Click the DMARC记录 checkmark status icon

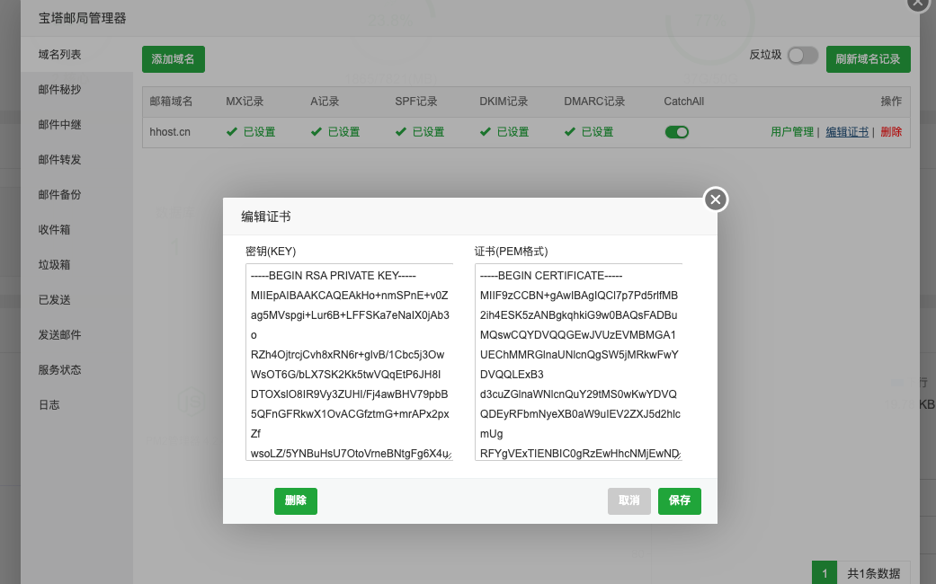[570, 132]
